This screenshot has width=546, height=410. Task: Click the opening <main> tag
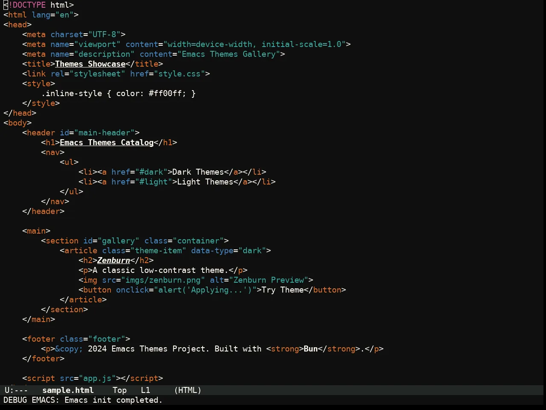[x=36, y=231]
